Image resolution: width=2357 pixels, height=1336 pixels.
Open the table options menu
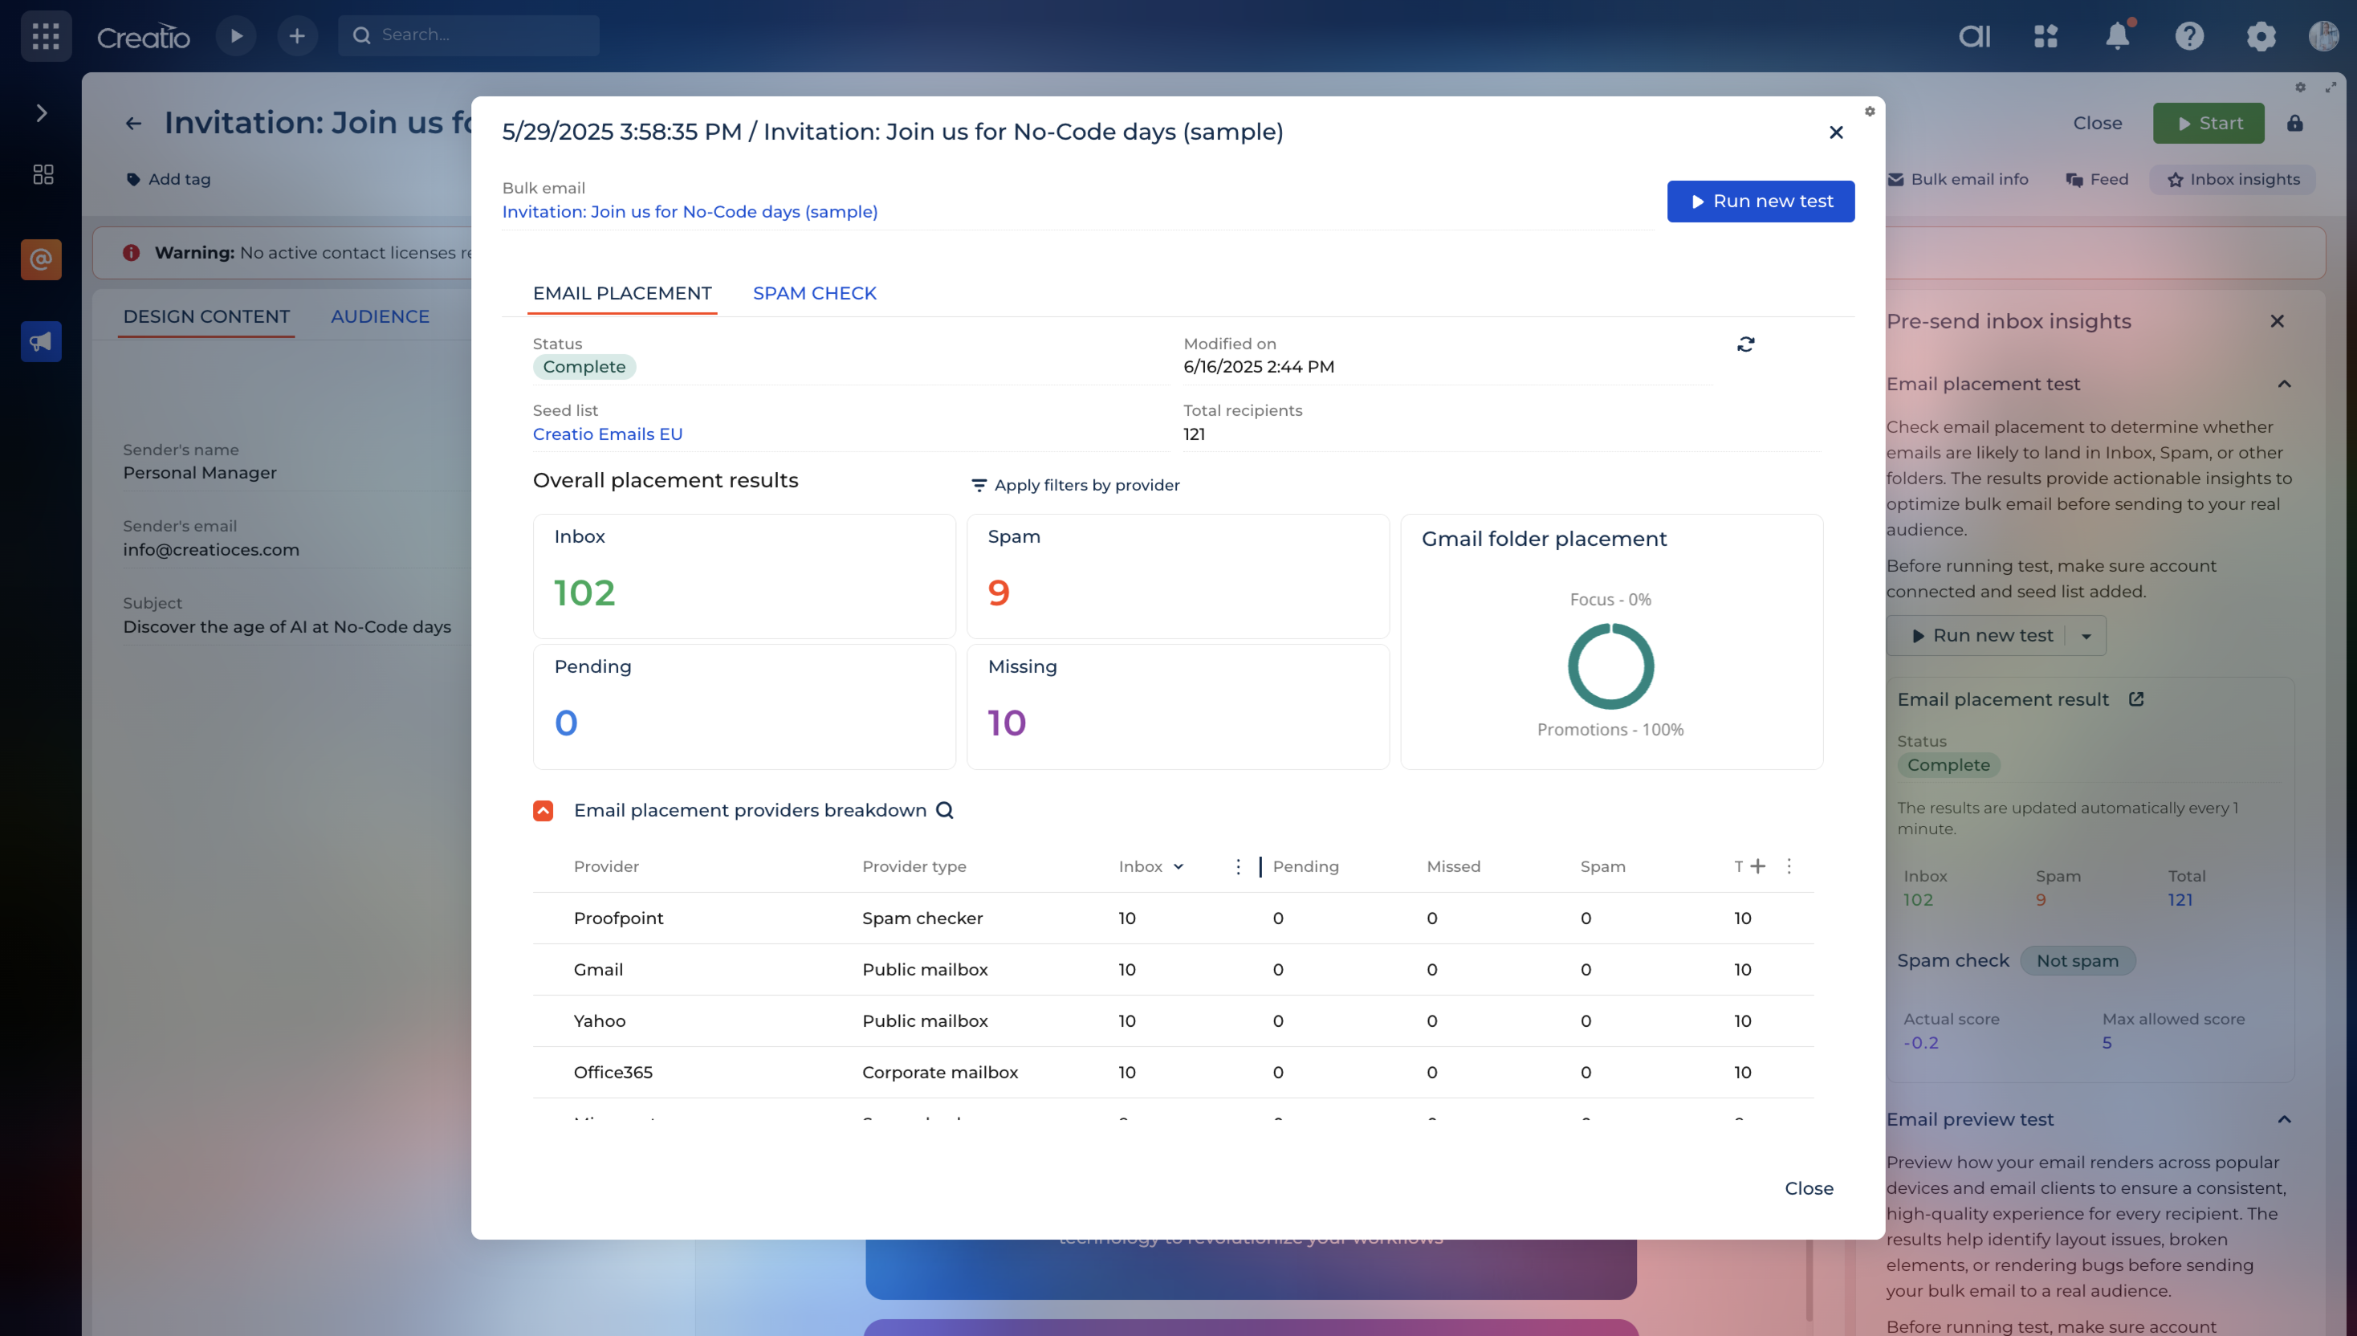(1788, 866)
